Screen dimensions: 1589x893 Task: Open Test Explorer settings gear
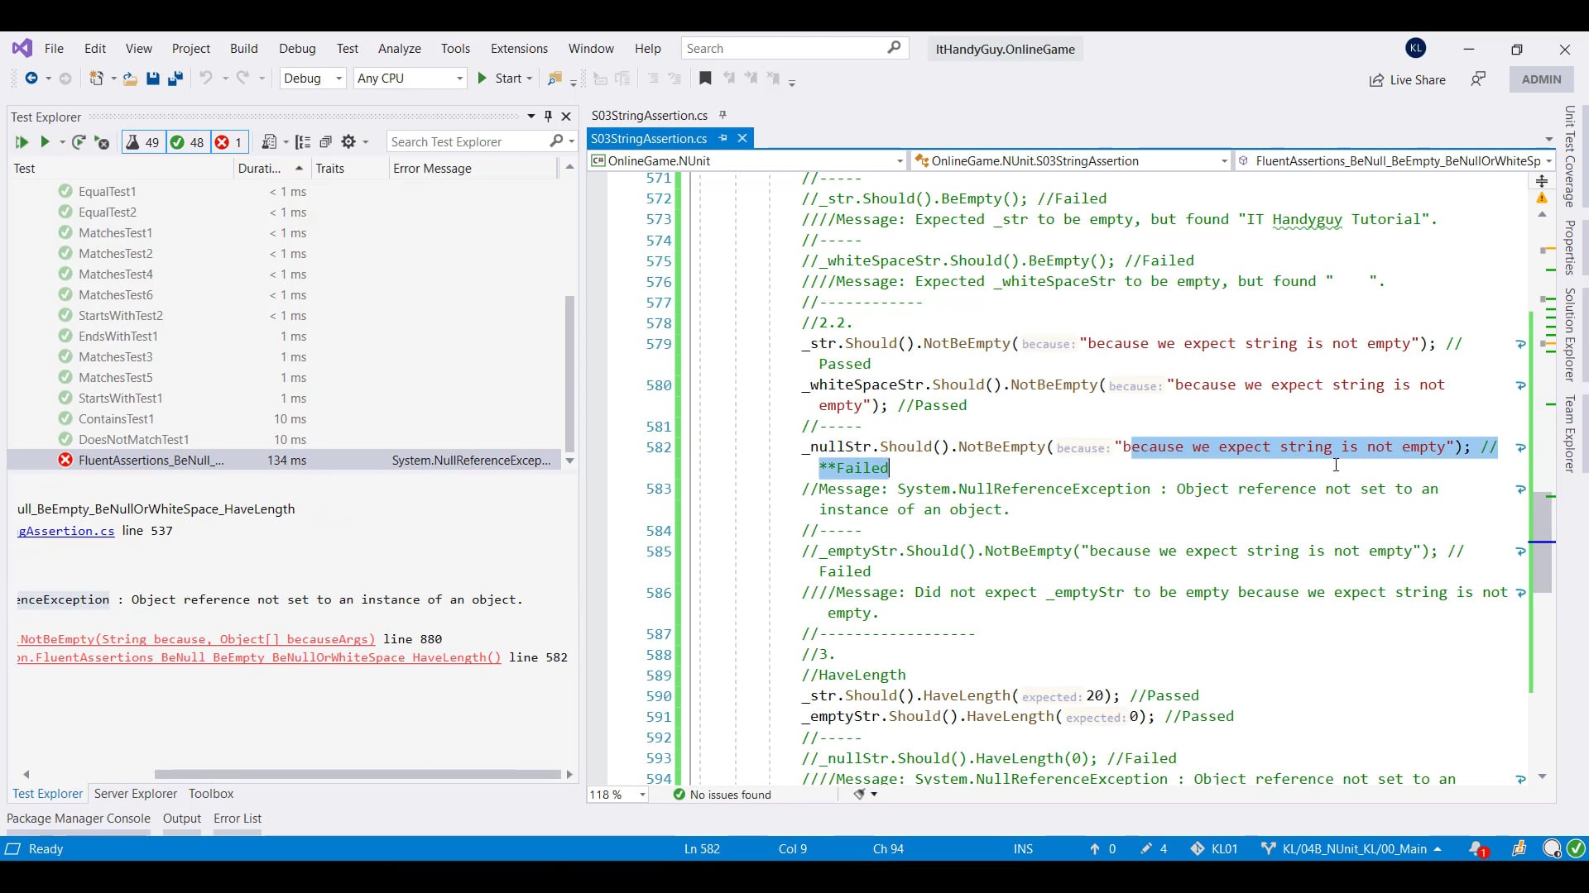[x=348, y=141]
